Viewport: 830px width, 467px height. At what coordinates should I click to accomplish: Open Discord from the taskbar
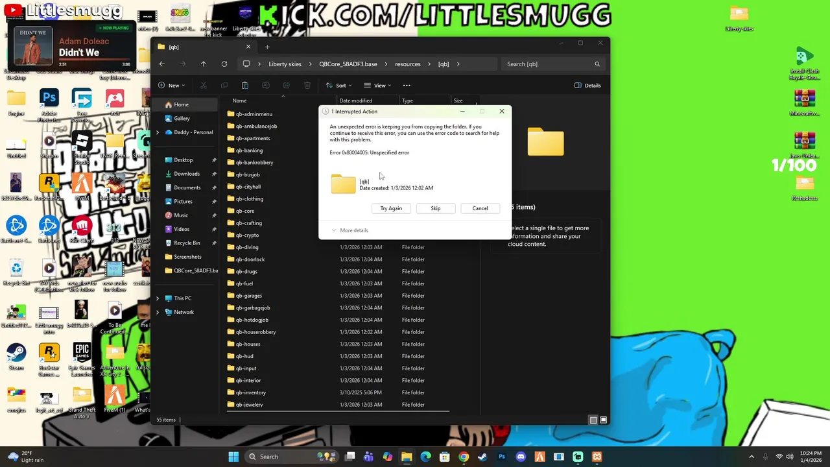(x=521, y=457)
